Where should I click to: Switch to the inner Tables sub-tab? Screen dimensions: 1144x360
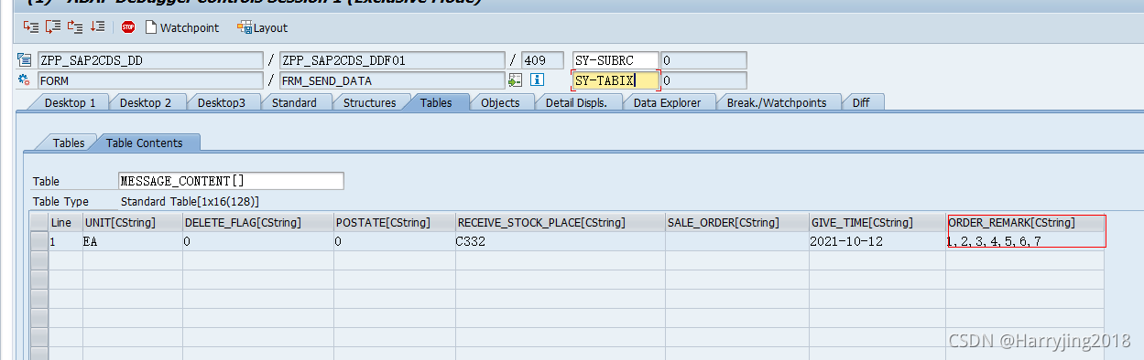(68, 143)
